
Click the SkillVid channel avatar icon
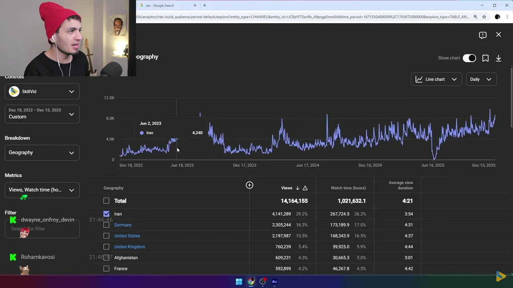[14, 92]
